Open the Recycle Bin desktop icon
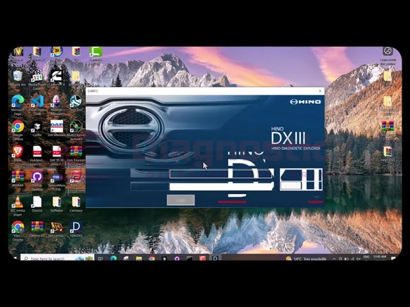The image size is (410, 307). coord(17,78)
